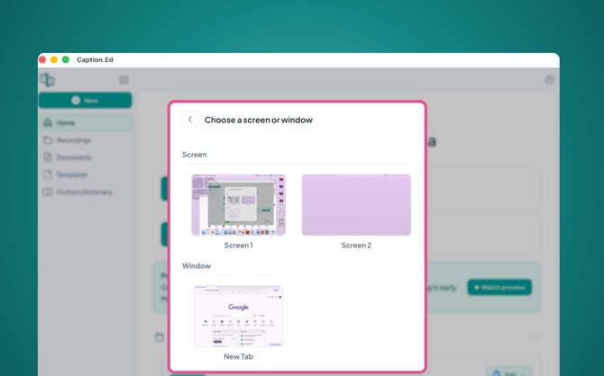
Task: Open Templates in the sidebar
Action: [71, 175]
